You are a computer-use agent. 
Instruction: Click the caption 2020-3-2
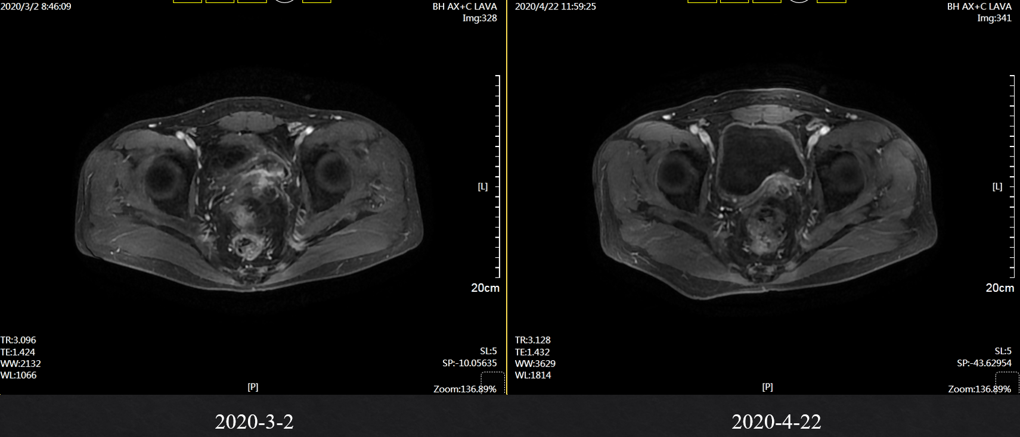(x=254, y=422)
